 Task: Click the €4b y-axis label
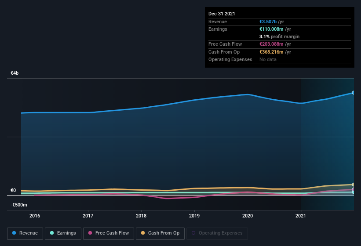click(x=15, y=73)
